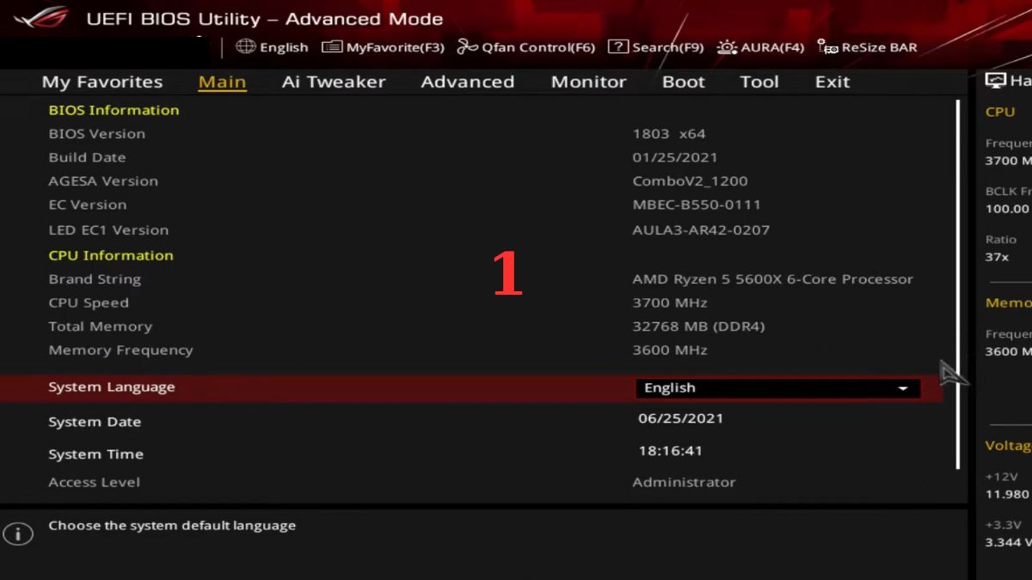
Task: Click the System Language row label
Action: point(112,388)
